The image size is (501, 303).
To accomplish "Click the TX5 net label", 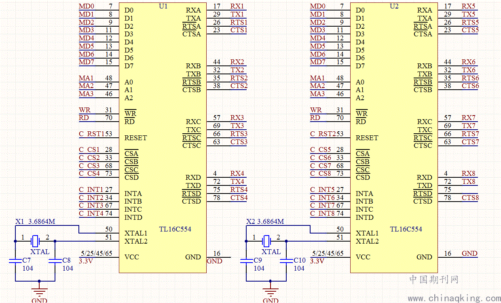I will coord(469,14).
